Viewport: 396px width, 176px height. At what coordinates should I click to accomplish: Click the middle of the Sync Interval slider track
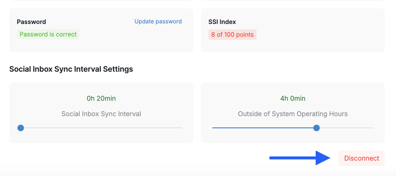[x=101, y=128]
